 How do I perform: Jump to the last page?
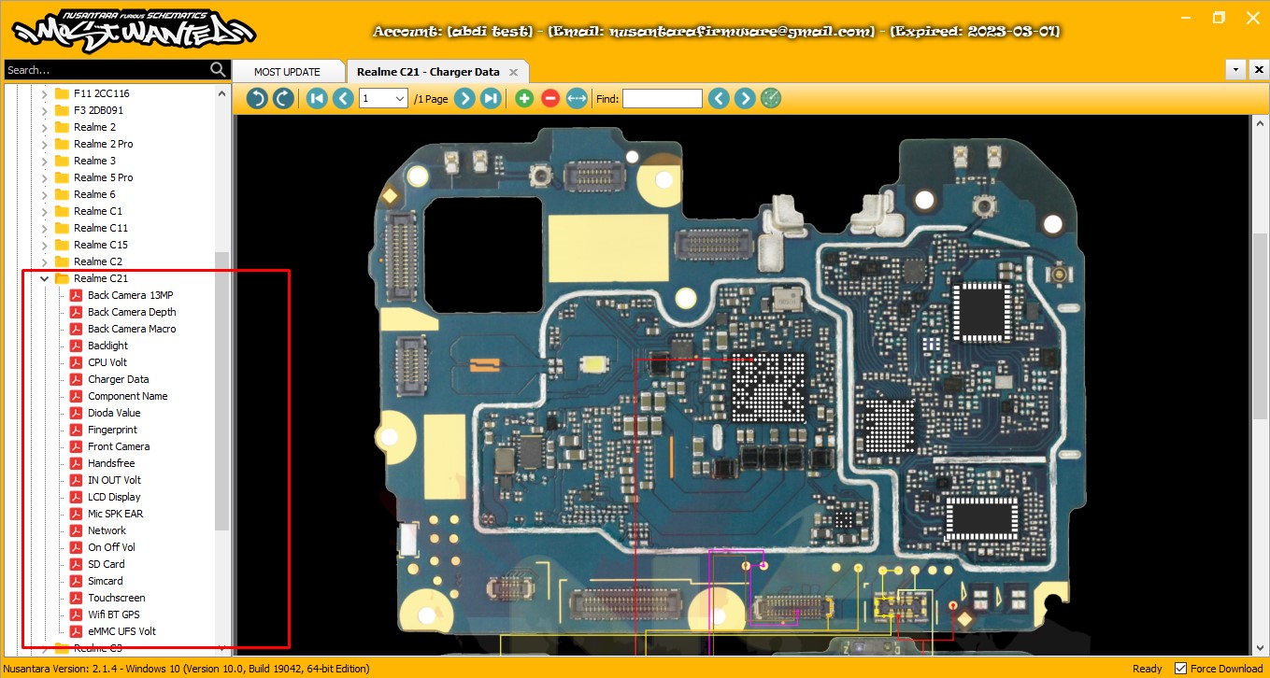(x=491, y=98)
